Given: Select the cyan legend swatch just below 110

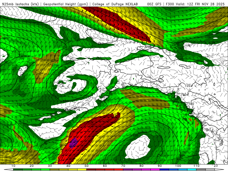Looking at the screenshot, I should pyautogui.click(x=192, y=170).
